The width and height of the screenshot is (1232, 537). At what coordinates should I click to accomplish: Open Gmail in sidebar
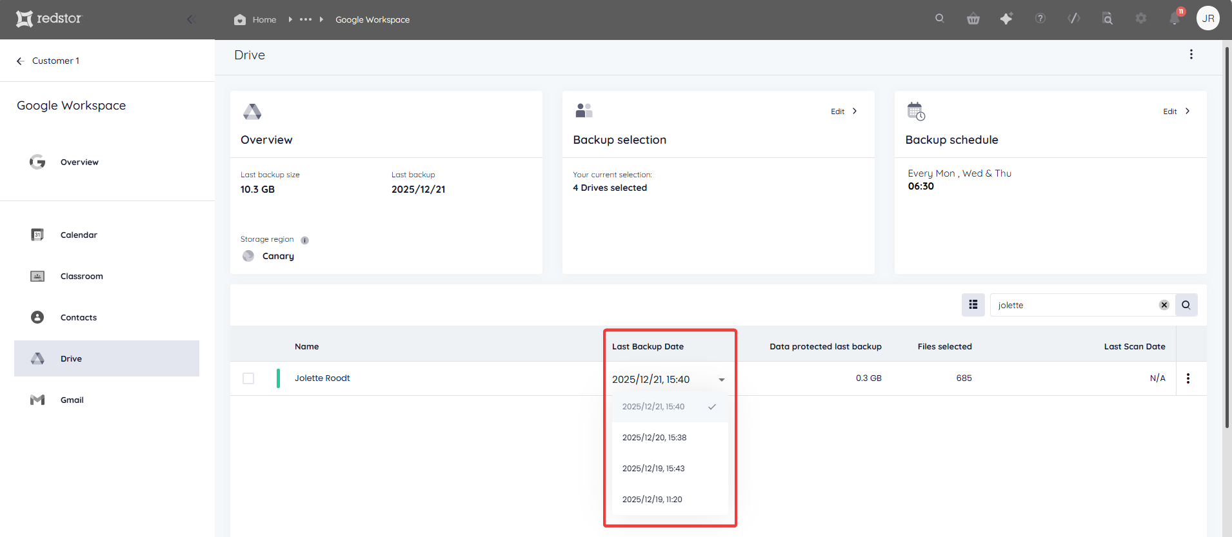(106, 400)
